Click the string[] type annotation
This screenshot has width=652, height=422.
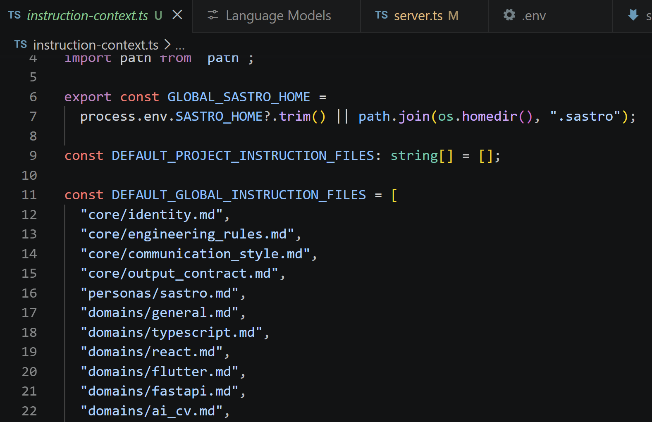422,156
